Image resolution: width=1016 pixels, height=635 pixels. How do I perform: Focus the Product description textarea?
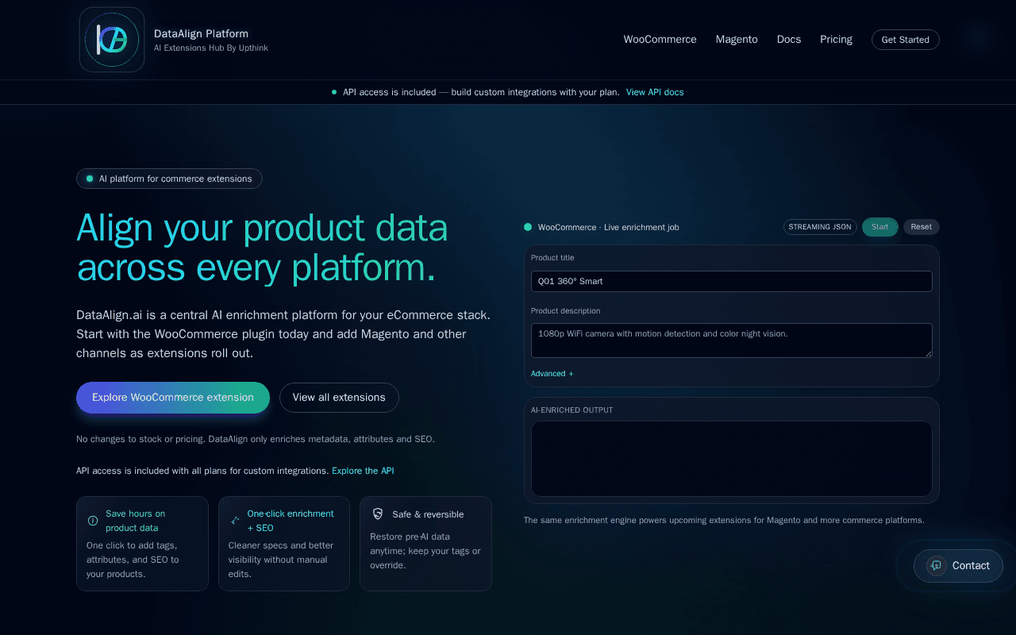tap(732, 341)
